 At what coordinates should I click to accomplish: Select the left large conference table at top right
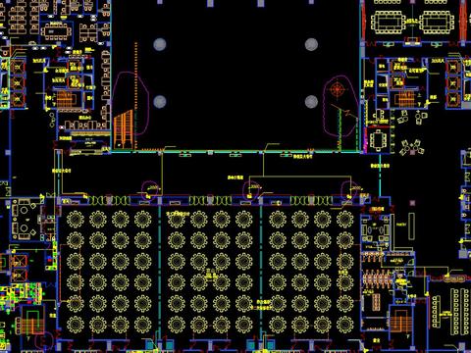(388, 22)
